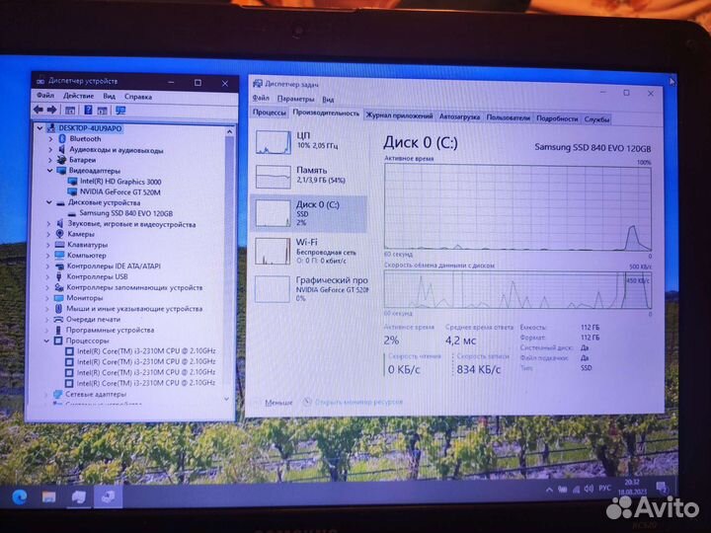Click Мыши и иные указывающие устройства icon
This screenshot has height=533, width=711.
point(58,309)
